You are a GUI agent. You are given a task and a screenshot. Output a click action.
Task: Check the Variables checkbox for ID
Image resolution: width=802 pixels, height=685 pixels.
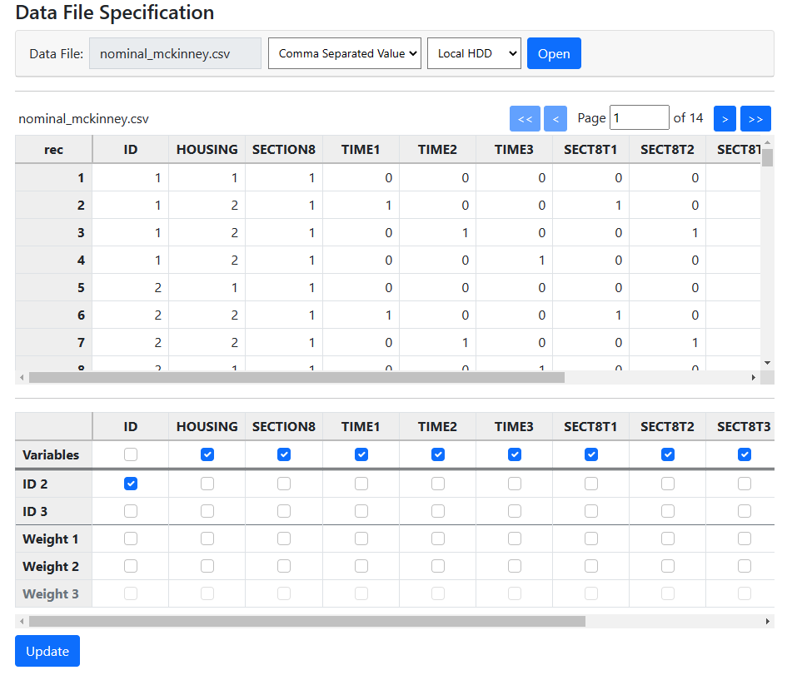[131, 454]
